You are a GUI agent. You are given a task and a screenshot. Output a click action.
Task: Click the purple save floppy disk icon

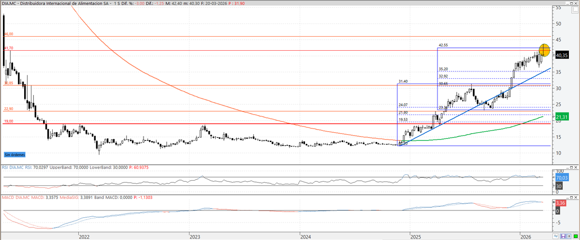click(563, 236)
